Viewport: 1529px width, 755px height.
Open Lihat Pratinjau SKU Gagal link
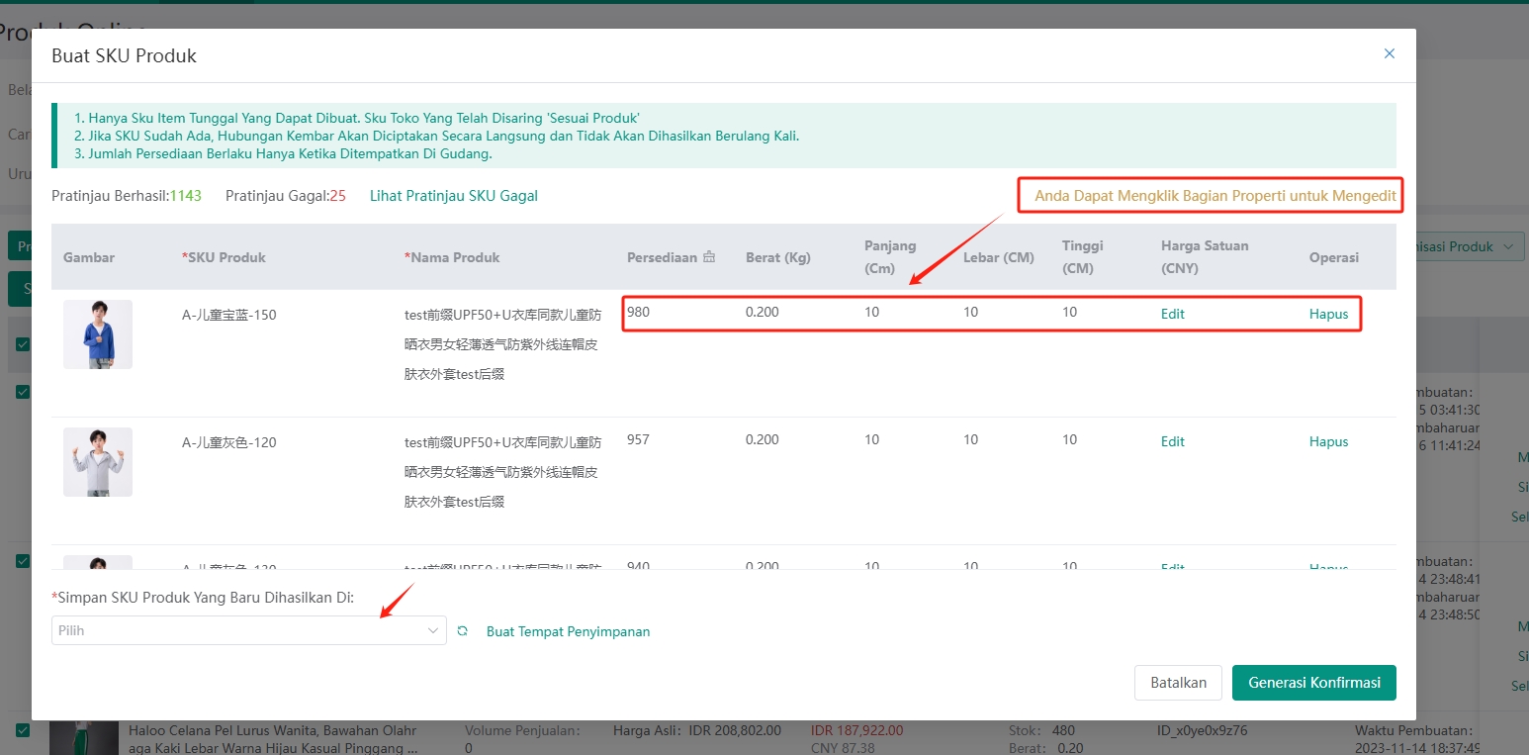pyautogui.click(x=454, y=196)
